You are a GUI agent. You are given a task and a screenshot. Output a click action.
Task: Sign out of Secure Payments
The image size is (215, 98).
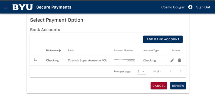[x=203, y=7]
